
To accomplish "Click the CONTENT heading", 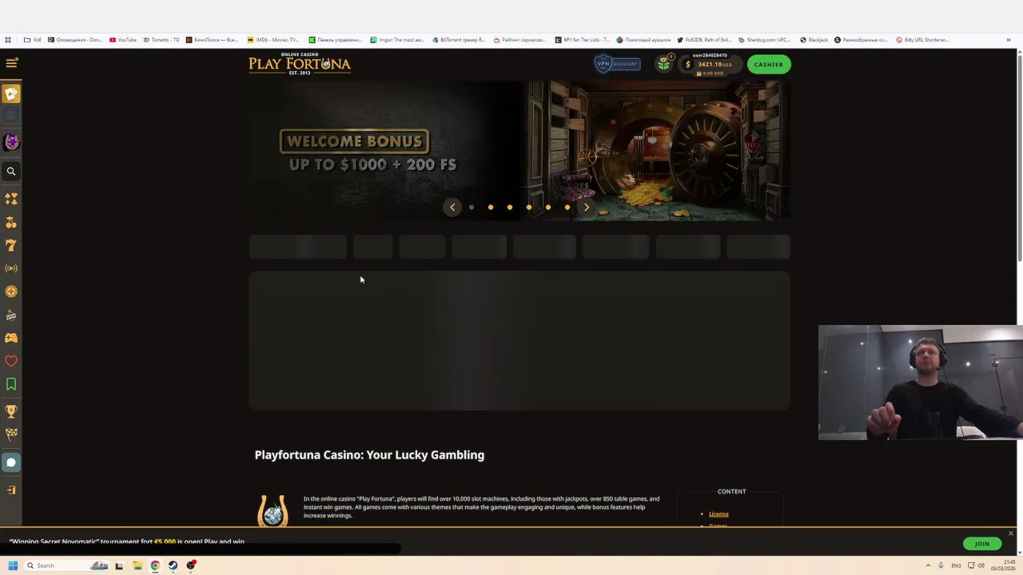I will 731,492.
